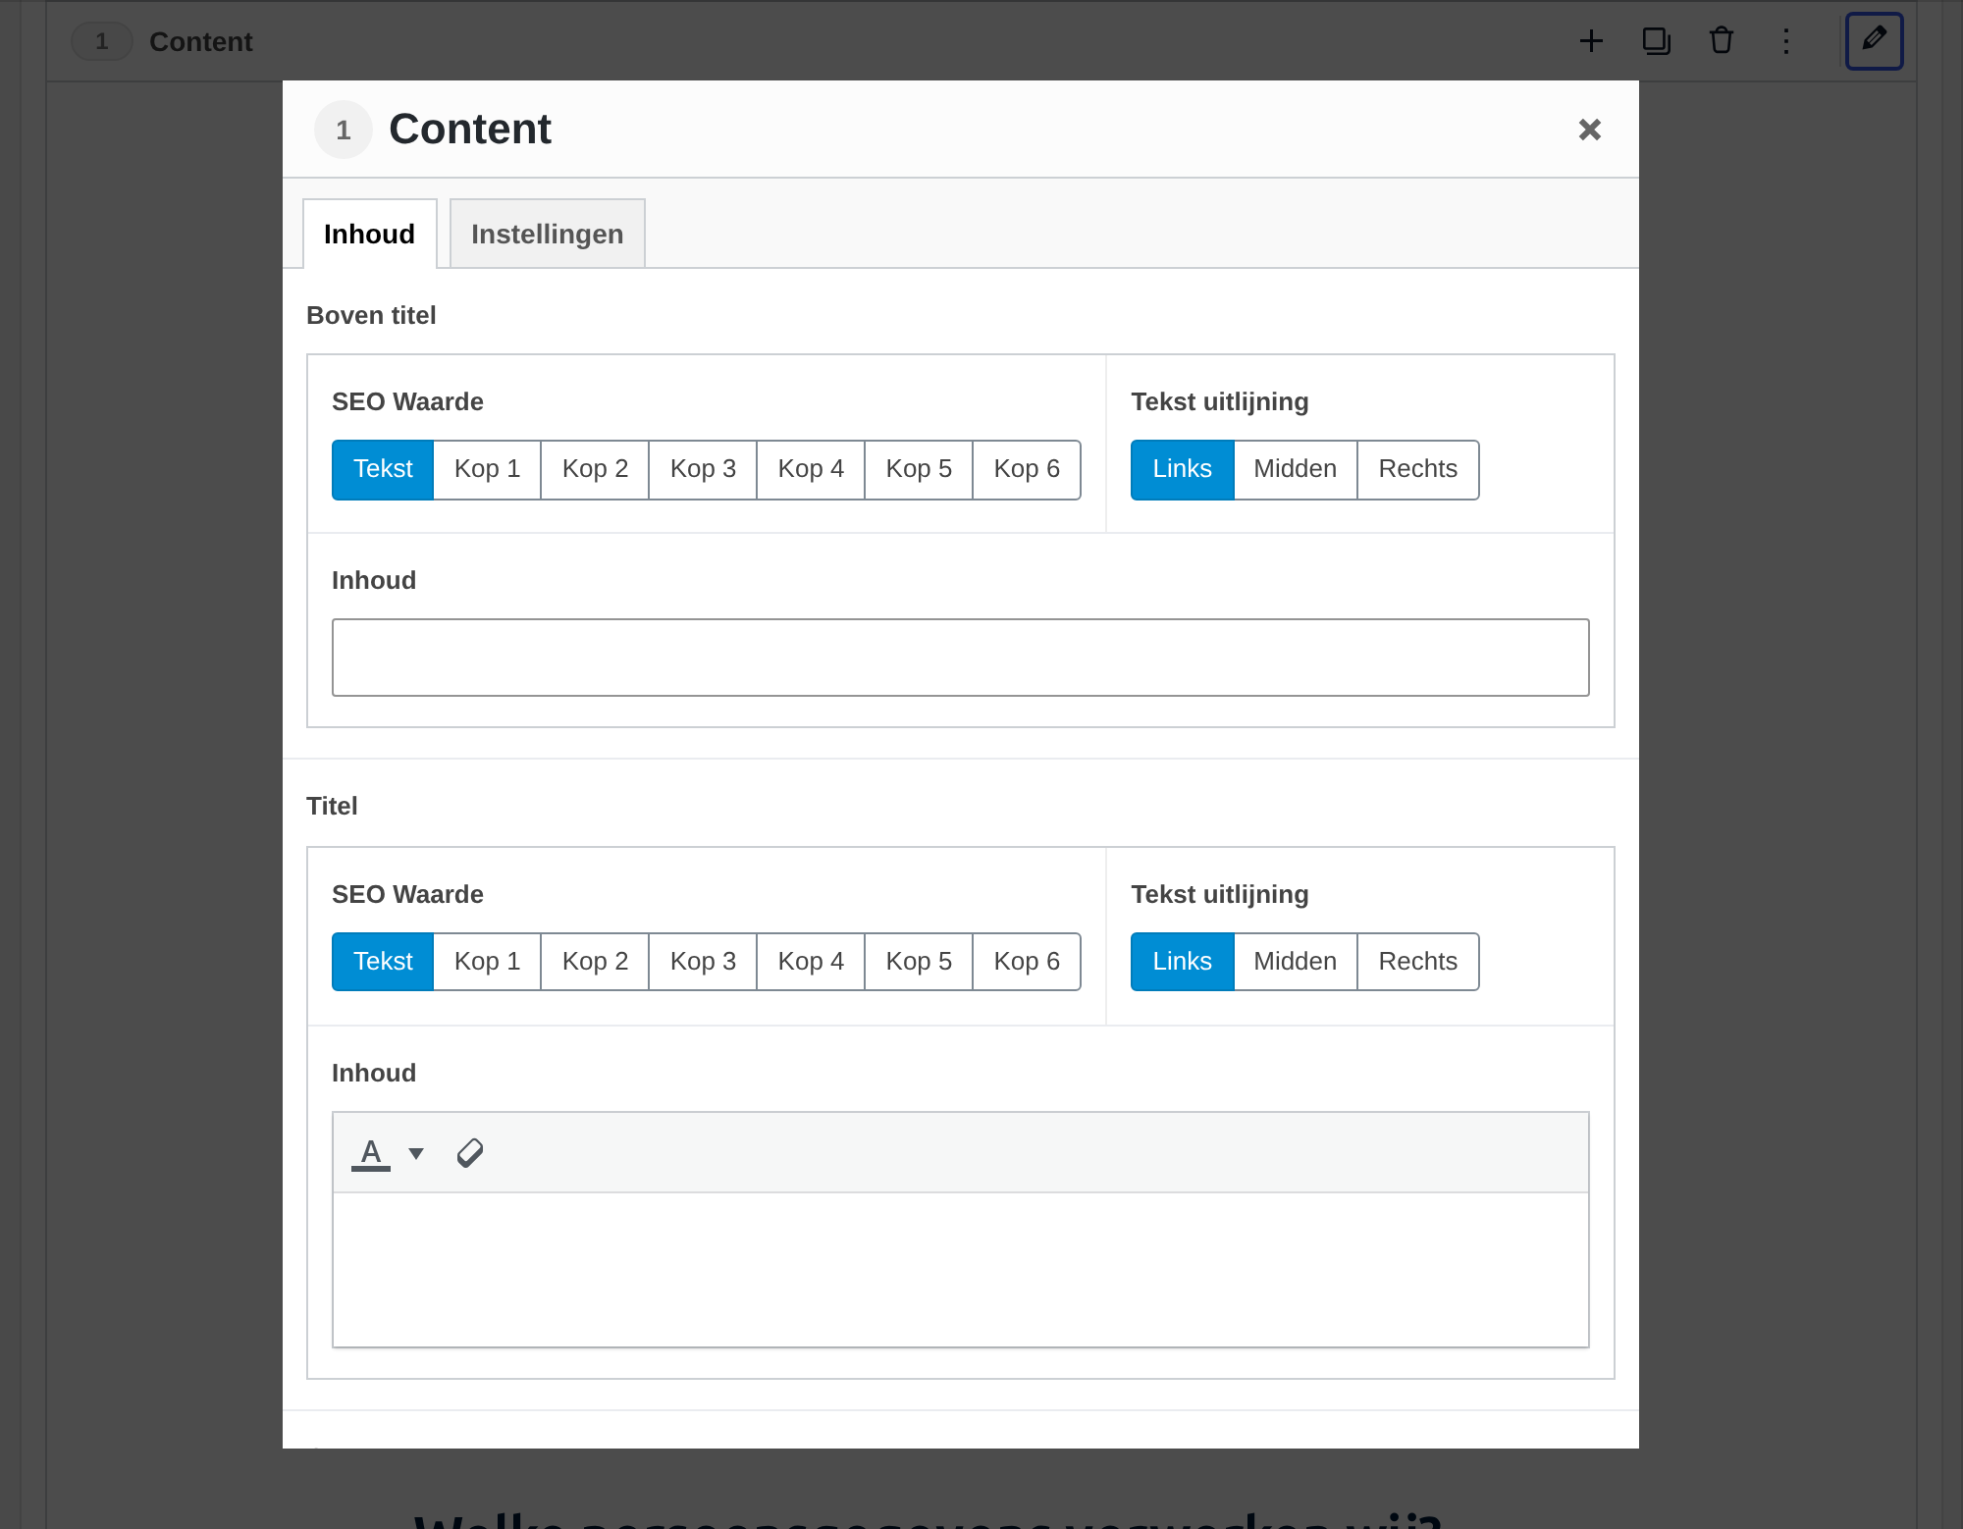This screenshot has width=1963, height=1529.
Task: Select Kop 3 under Boven titel SEO Waarde
Action: (703, 470)
